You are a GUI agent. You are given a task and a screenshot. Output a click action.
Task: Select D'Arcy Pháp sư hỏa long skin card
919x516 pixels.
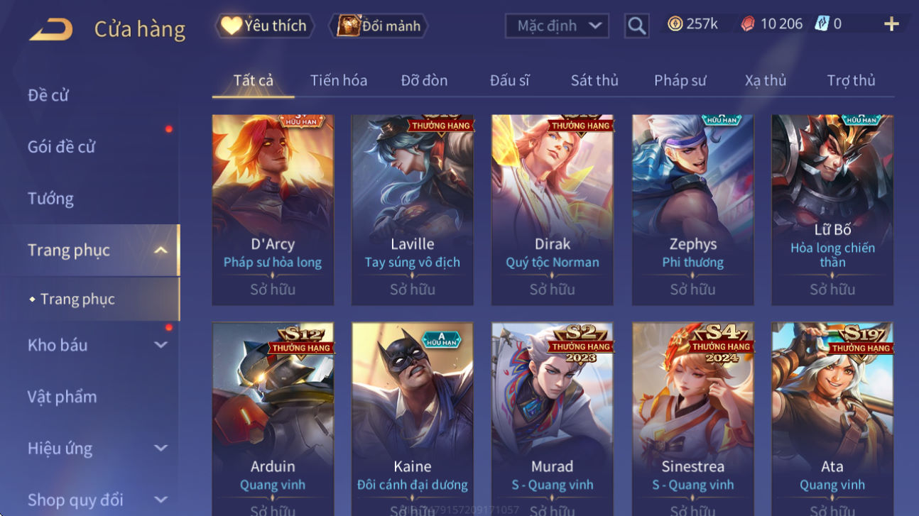273,210
